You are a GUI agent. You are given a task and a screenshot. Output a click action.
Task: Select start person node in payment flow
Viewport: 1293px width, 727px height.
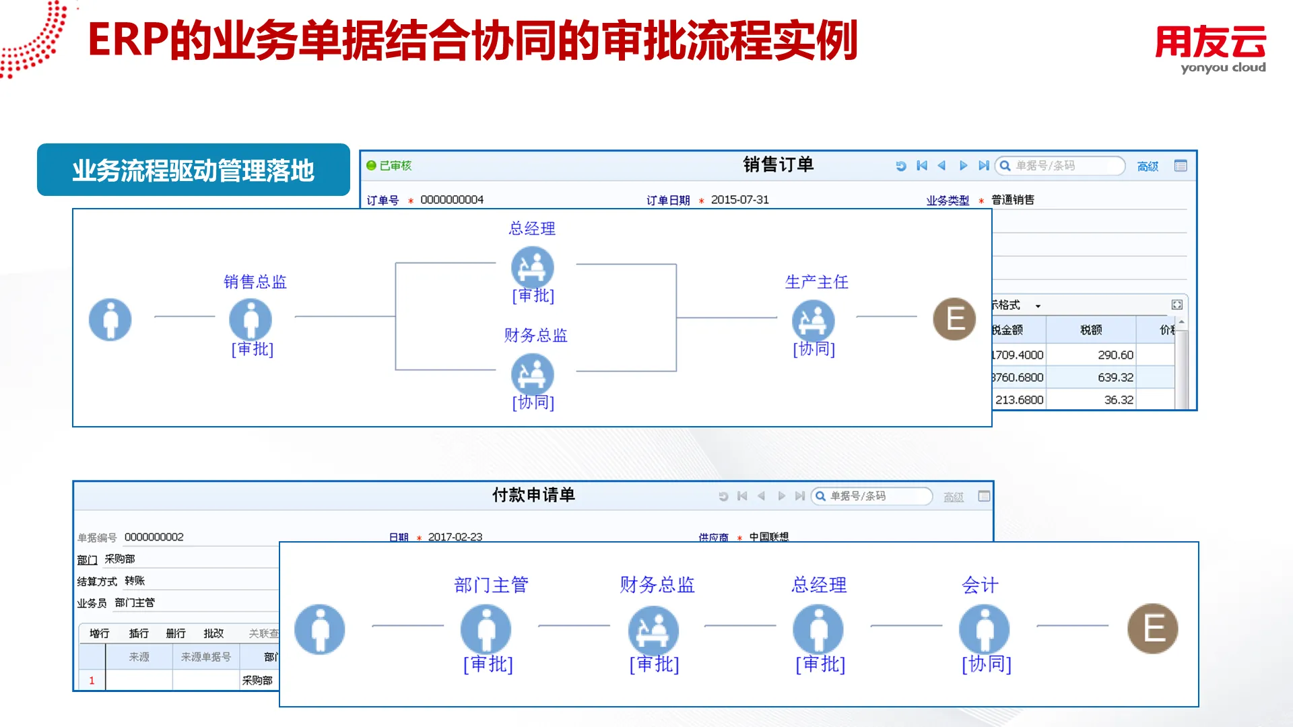click(x=320, y=629)
